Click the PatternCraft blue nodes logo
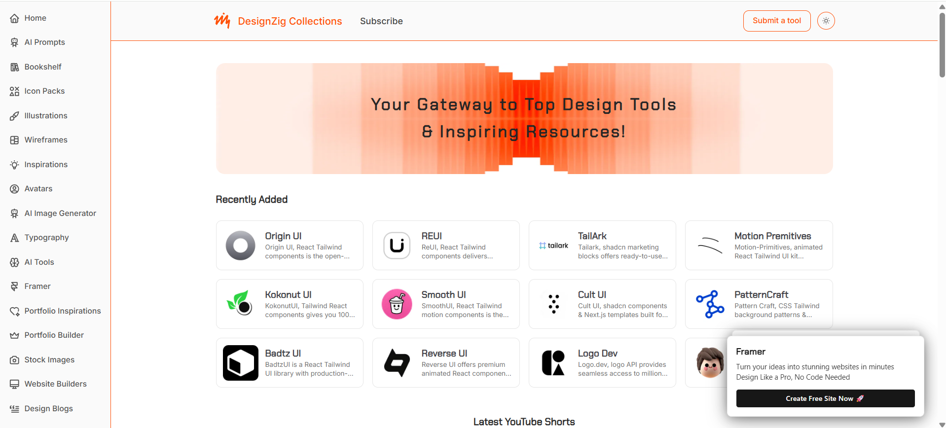946x428 pixels. point(710,304)
